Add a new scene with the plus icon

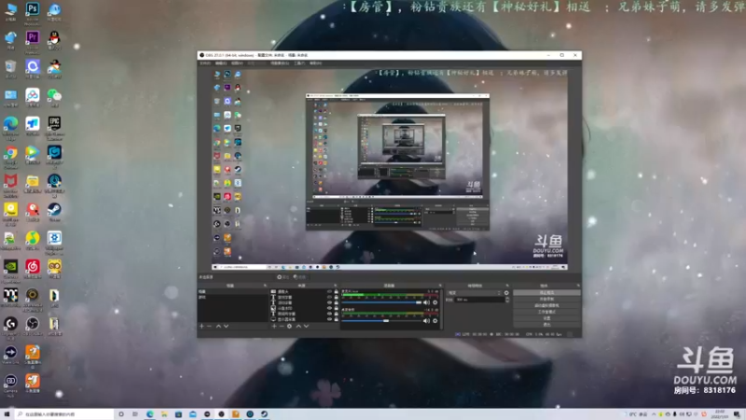tap(201, 326)
